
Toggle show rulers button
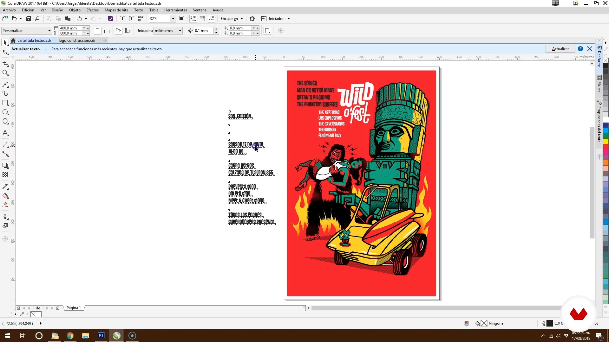point(193,19)
